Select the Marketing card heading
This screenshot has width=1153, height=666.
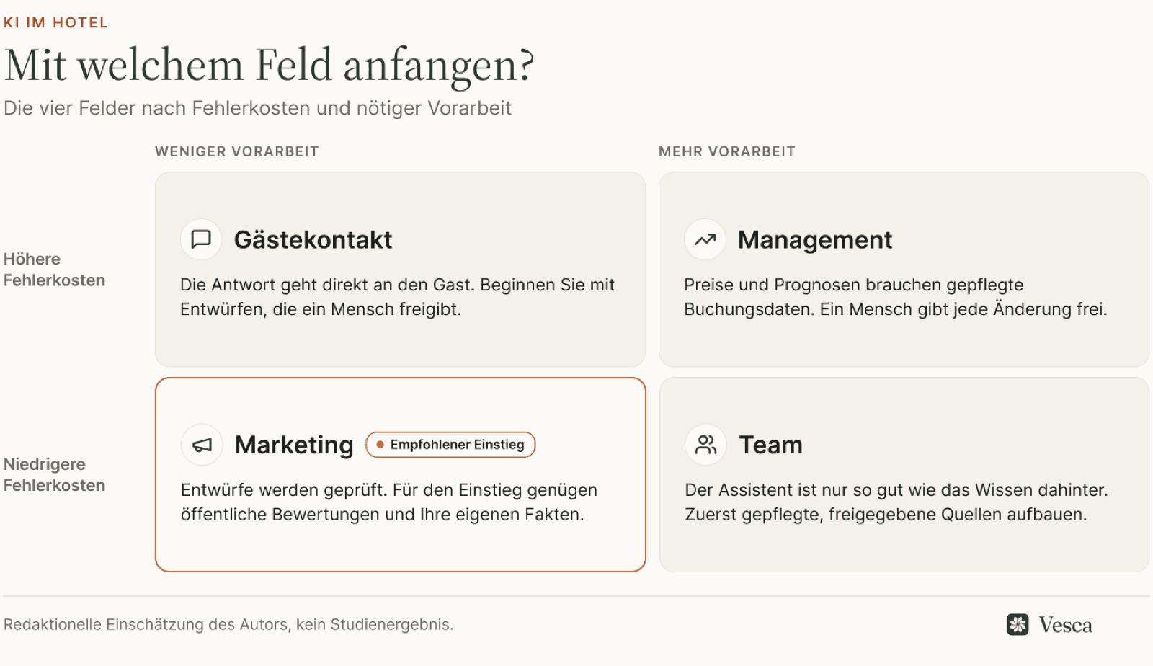(x=294, y=445)
